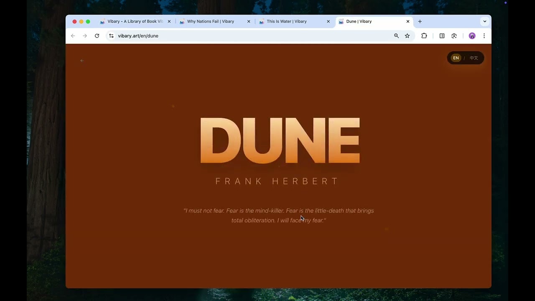The height and width of the screenshot is (301, 535).
Task: Close the Vibary Library tab
Action: pos(169,21)
